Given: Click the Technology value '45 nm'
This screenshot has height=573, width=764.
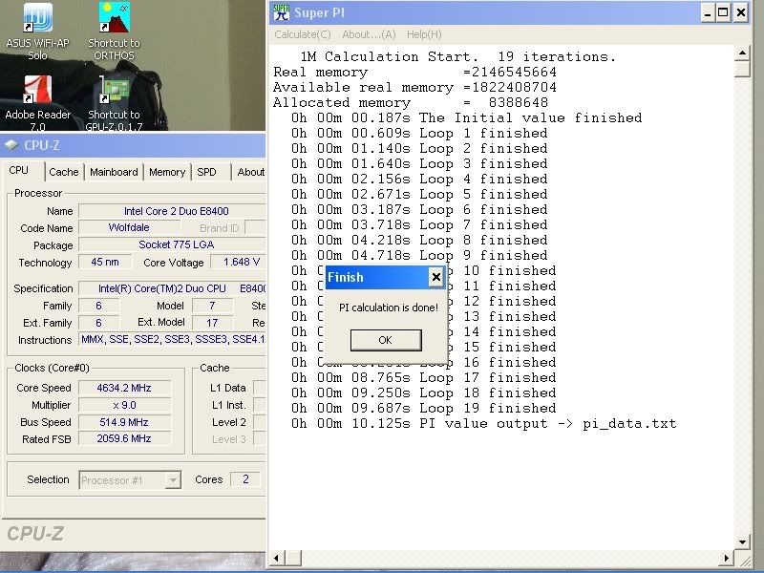Looking at the screenshot, I should coord(105,262).
